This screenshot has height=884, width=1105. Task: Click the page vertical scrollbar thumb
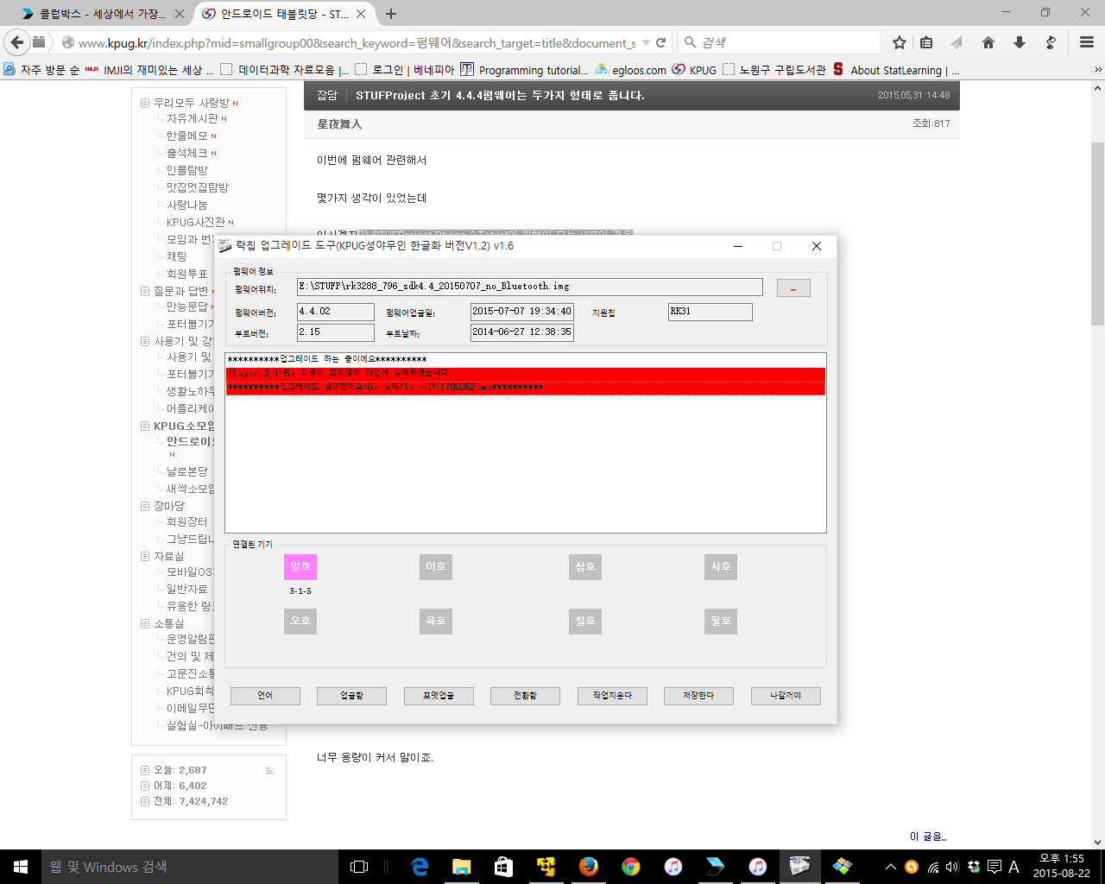coord(1097,233)
